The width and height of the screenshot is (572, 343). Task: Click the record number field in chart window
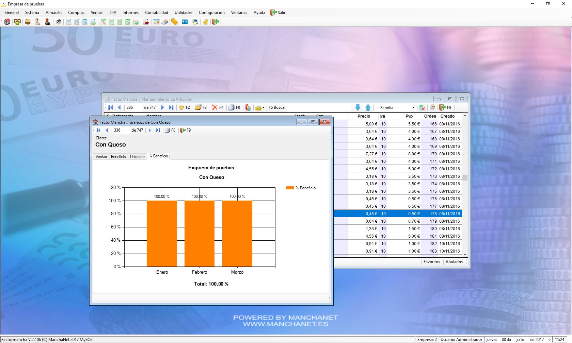pyautogui.click(x=121, y=130)
